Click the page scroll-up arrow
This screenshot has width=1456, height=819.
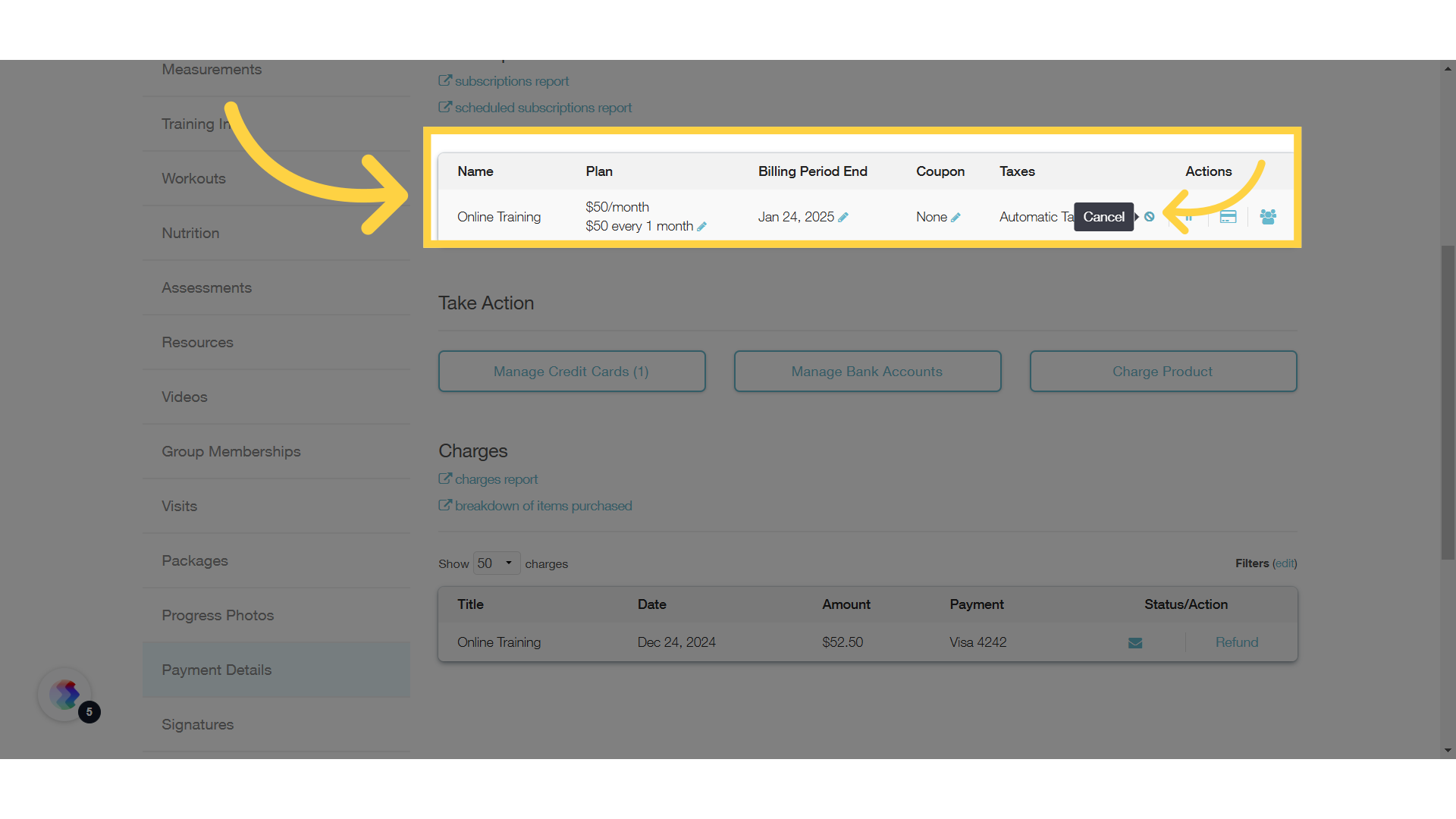(1448, 68)
